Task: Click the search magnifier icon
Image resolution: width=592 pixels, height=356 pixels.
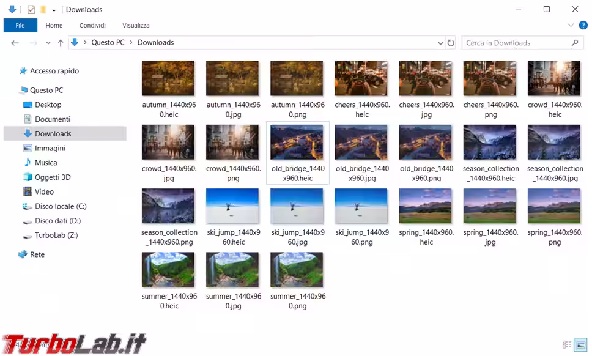Action: (x=574, y=43)
